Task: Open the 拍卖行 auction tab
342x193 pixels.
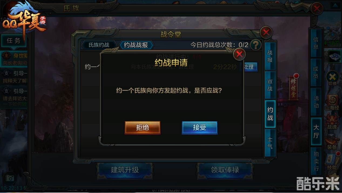Action: pos(316,161)
